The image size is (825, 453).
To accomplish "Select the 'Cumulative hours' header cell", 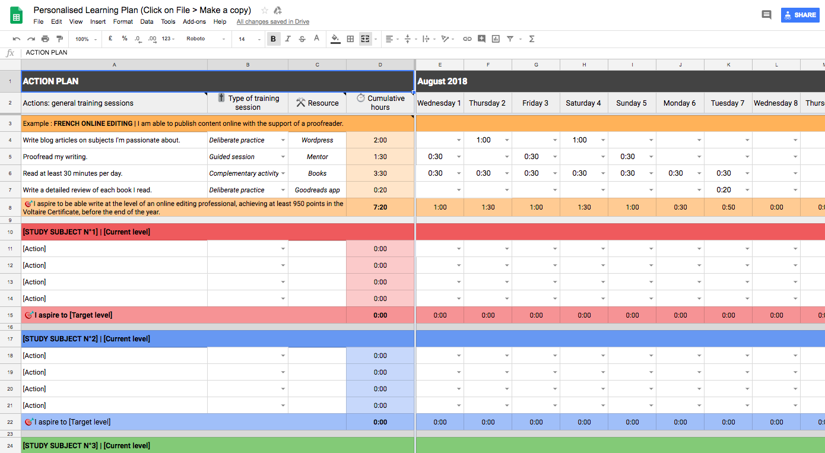I will click(380, 103).
